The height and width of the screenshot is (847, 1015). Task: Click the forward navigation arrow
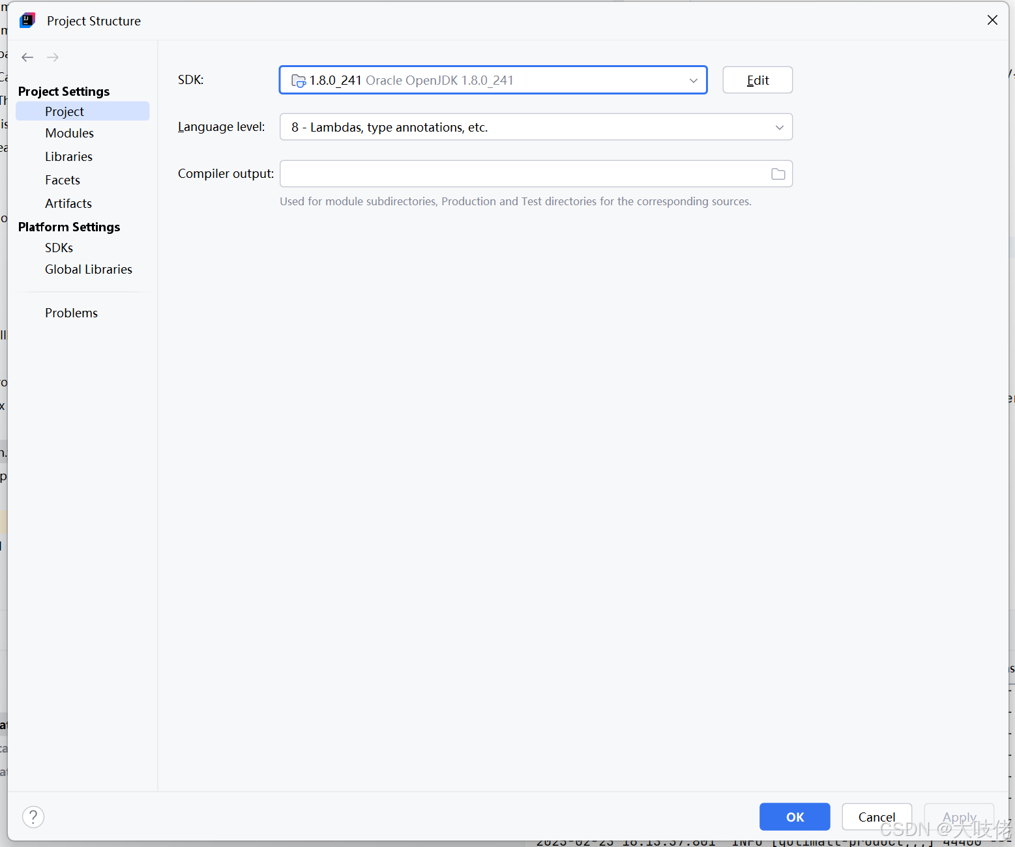(x=53, y=57)
